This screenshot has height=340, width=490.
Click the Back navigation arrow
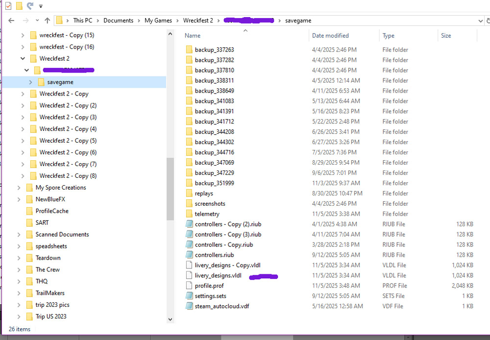click(11, 21)
